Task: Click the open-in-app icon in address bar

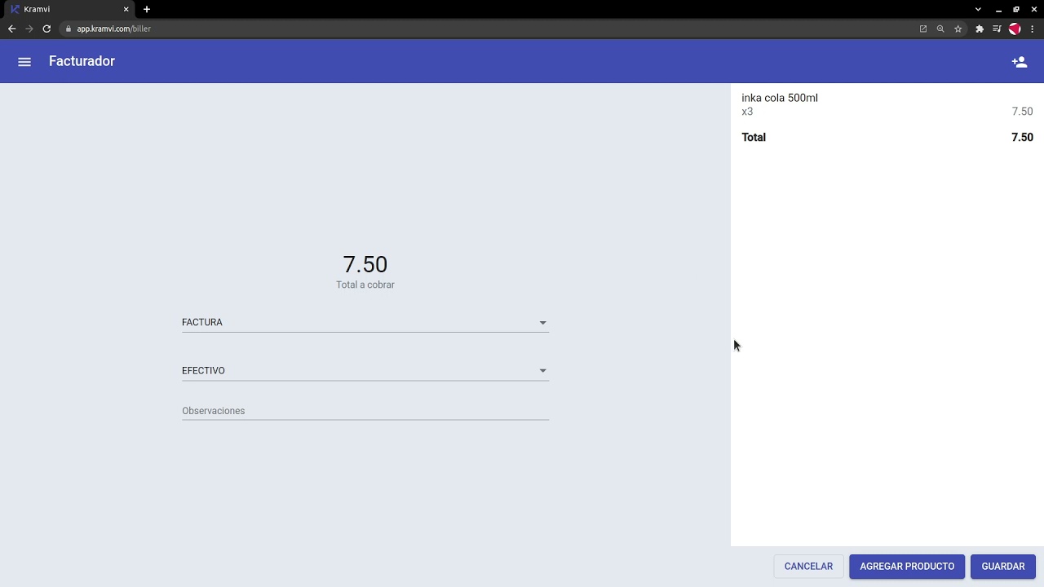Action: (x=923, y=29)
